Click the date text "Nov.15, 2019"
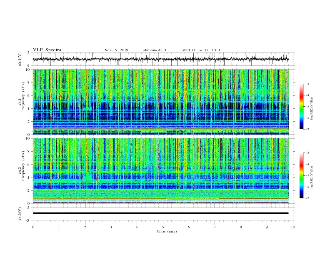Screen dimensions: 330x255 [x=116, y=50]
